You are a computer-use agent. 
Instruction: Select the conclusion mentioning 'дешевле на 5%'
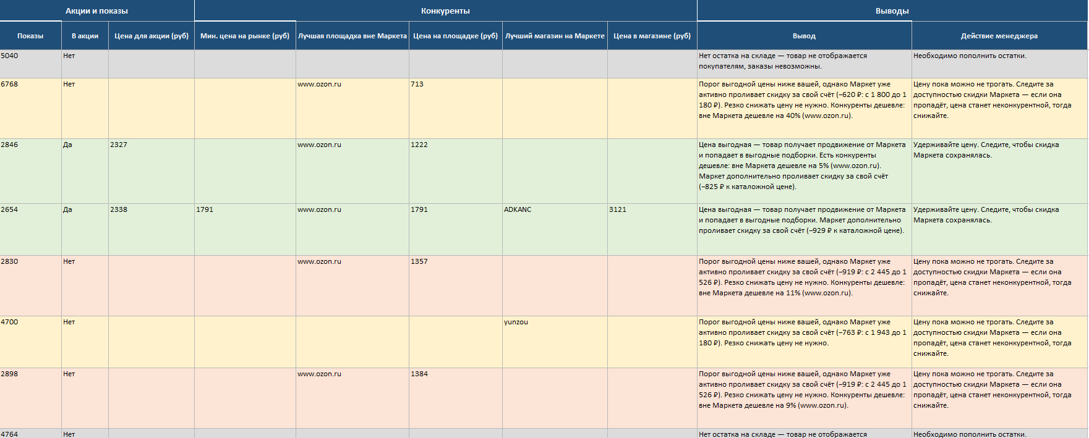click(x=805, y=171)
